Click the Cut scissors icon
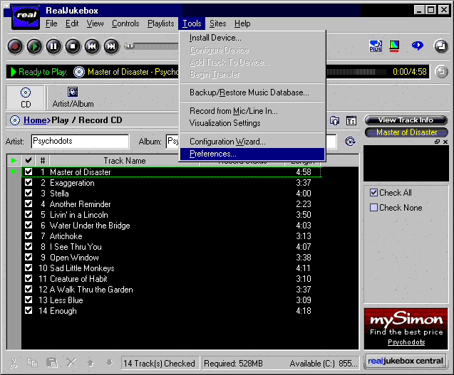This screenshot has height=375, width=454. pos(14,363)
